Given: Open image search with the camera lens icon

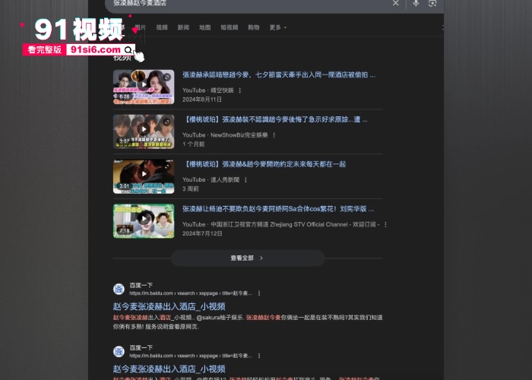Looking at the screenshot, I should click(x=432, y=3).
